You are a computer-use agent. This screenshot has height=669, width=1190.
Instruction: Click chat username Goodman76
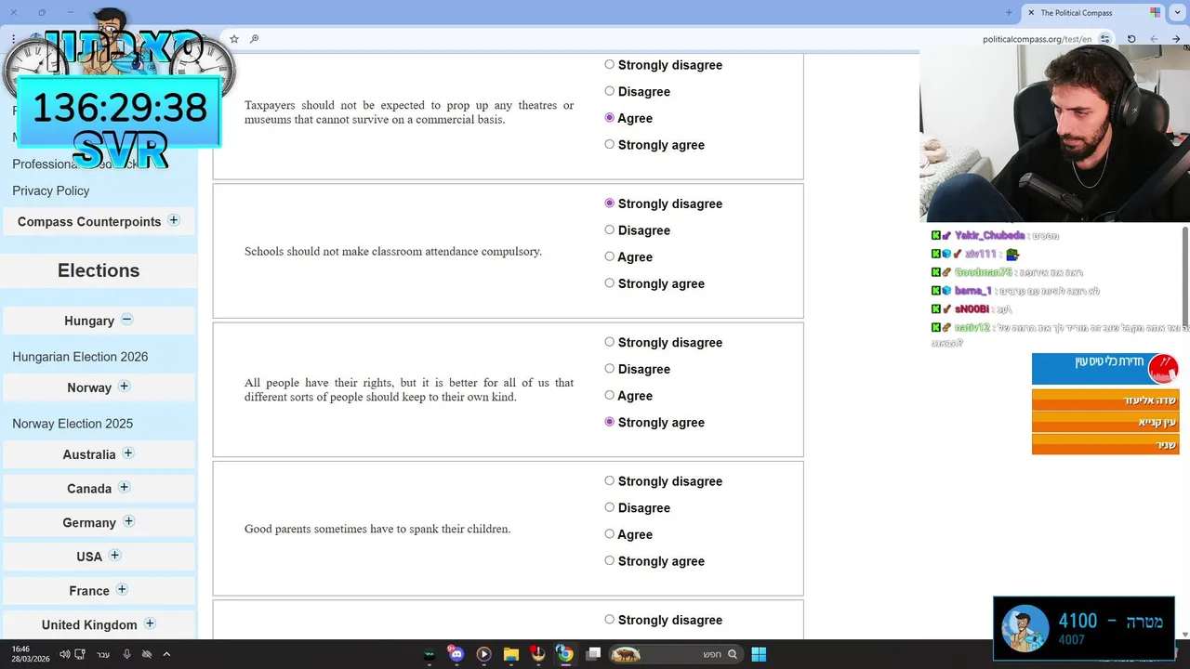983,272
